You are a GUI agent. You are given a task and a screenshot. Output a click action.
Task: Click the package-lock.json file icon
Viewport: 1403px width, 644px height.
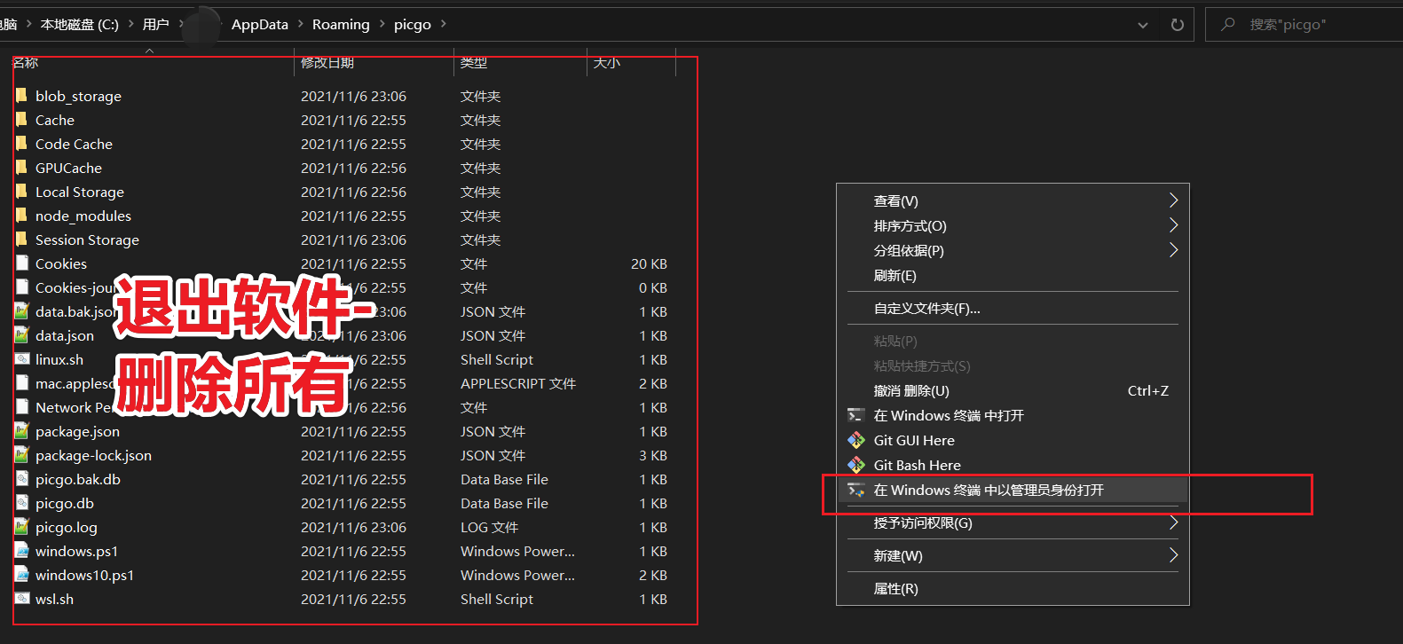21,454
